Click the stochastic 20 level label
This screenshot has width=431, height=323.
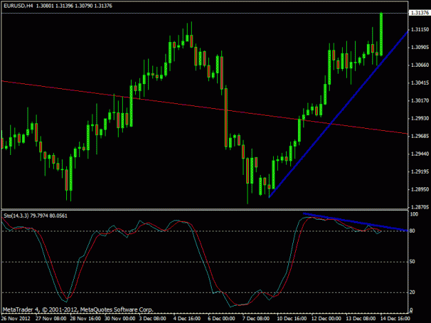pyautogui.click(x=412, y=293)
